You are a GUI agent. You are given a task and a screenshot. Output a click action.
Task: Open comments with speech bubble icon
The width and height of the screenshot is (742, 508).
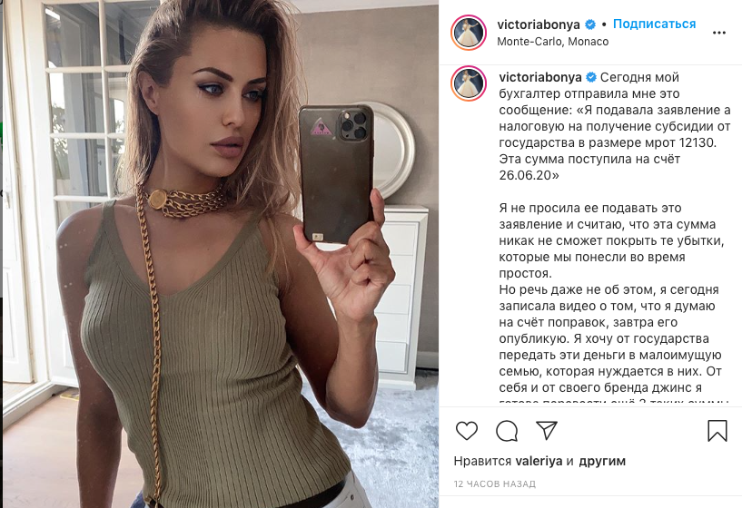coord(507,431)
